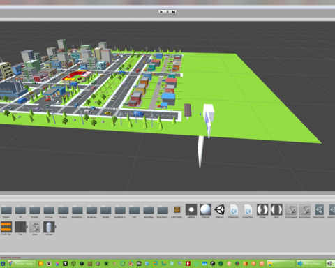Open the File Explorer taskbar window
Viewport: 335px width, 268px height.
click(x=281, y=264)
